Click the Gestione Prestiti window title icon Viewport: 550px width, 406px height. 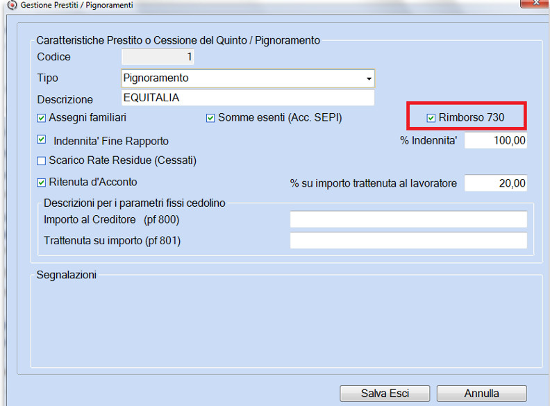(x=12, y=6)
